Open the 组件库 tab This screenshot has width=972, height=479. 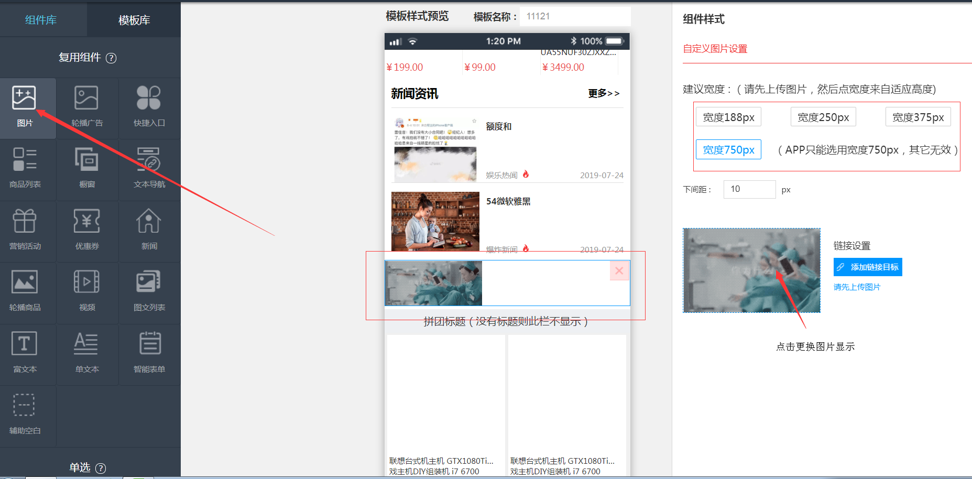click(41, 20)
